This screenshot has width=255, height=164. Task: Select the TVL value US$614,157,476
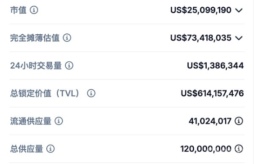tap(212, 93)
